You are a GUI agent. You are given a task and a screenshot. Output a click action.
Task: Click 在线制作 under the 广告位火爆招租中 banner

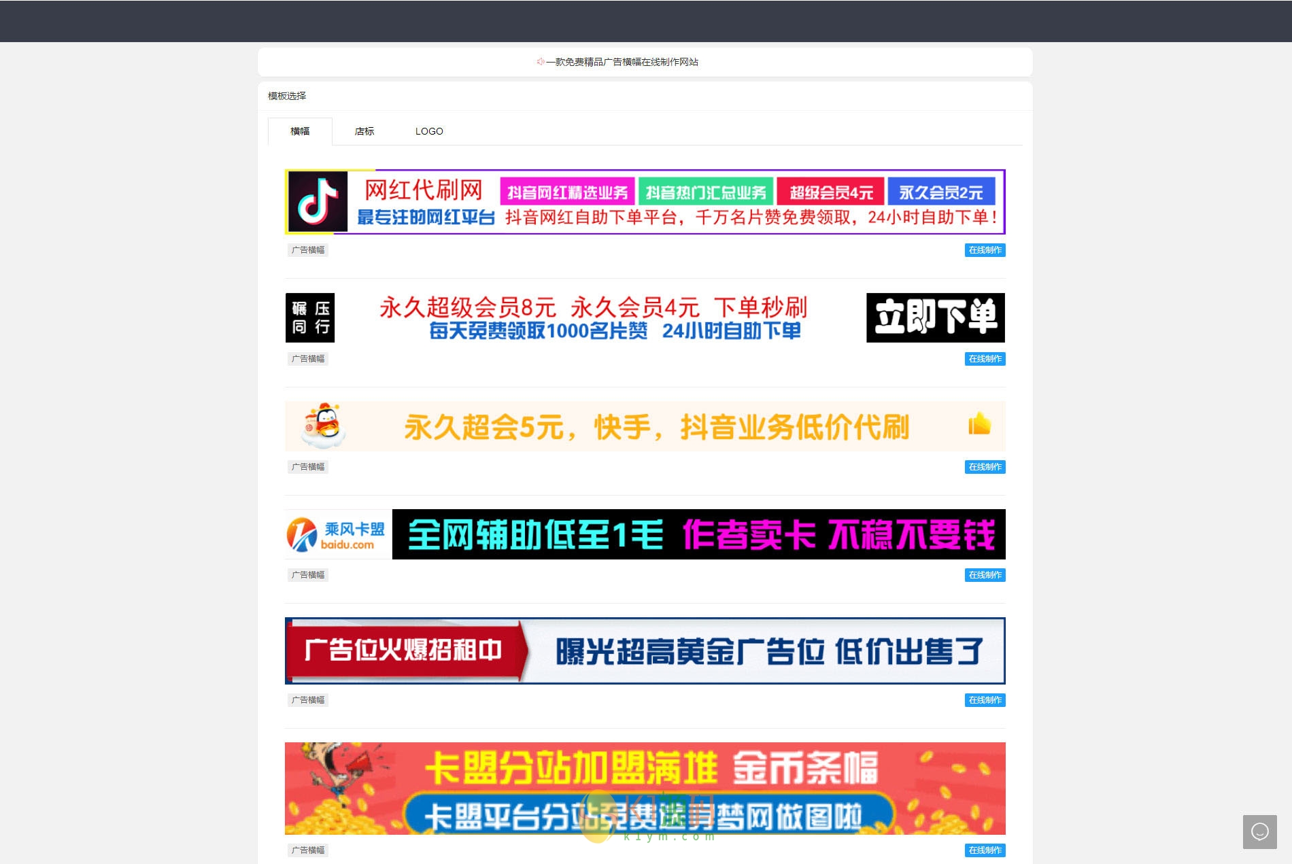985,700
